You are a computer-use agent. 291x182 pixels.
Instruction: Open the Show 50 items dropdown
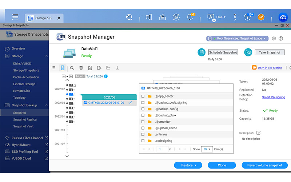207,149
